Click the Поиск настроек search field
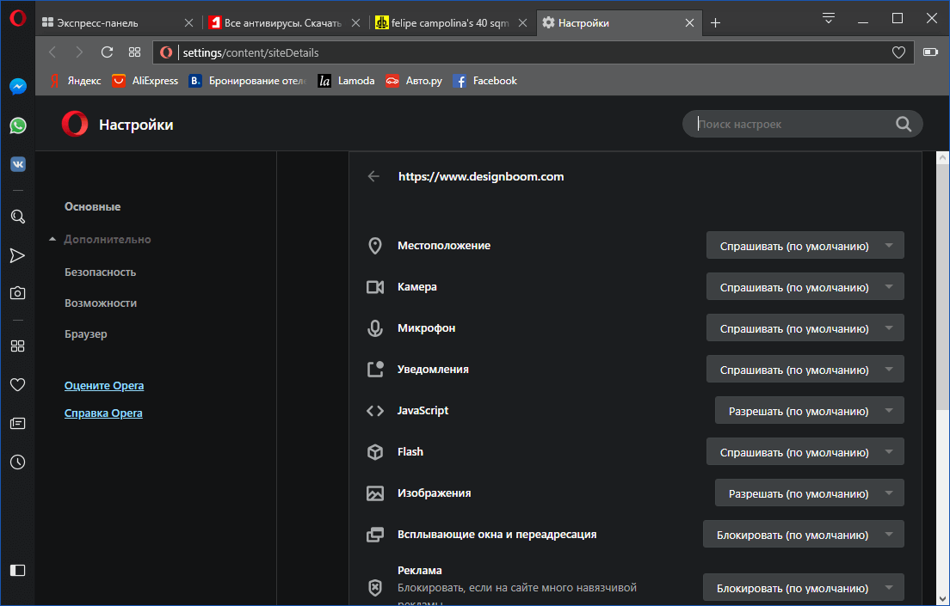The height and width of the screenshot is (606, 950). [792, 125]
